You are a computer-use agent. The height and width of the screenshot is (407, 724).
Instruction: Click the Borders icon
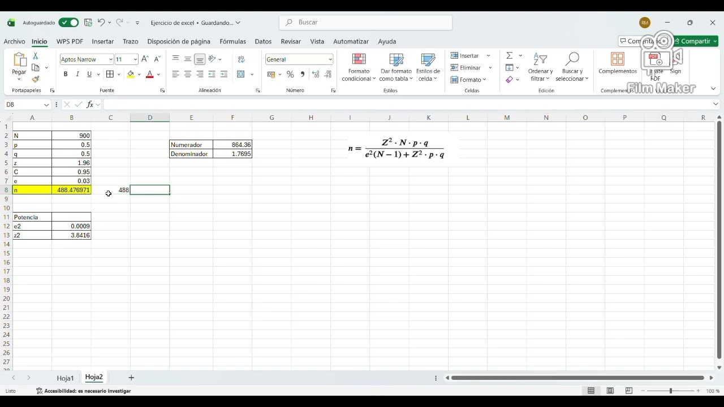click(x=110, y=74)
